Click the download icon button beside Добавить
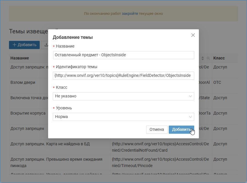 point(45,45)
